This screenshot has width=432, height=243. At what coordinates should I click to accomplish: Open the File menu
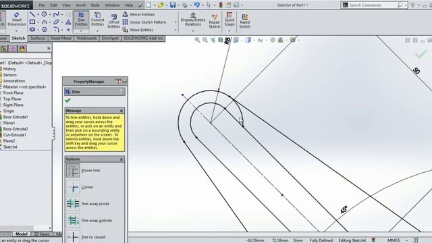[42, 5]
